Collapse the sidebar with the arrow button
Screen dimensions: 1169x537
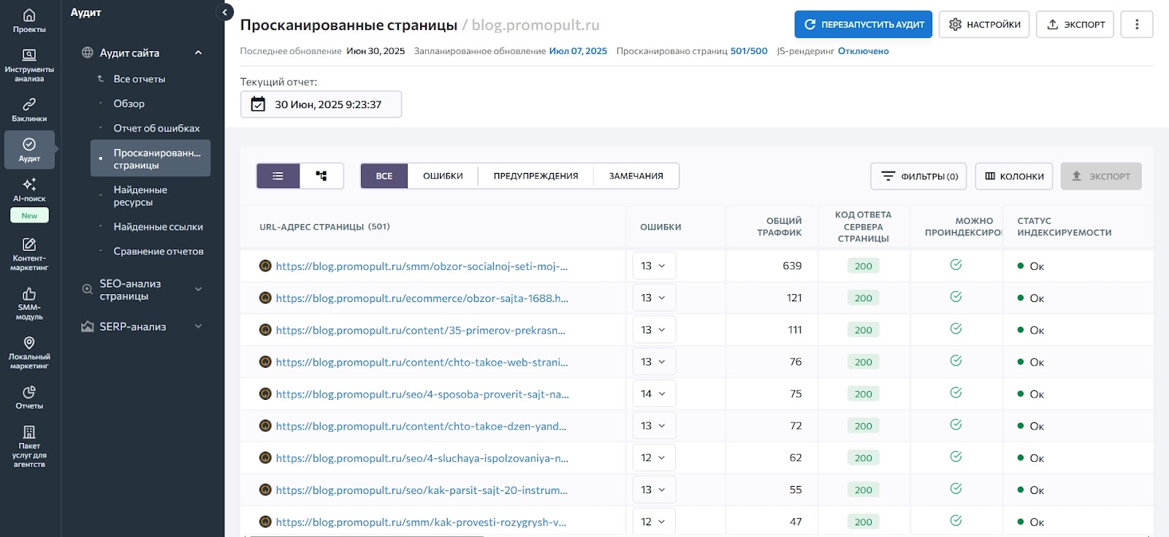225,12
